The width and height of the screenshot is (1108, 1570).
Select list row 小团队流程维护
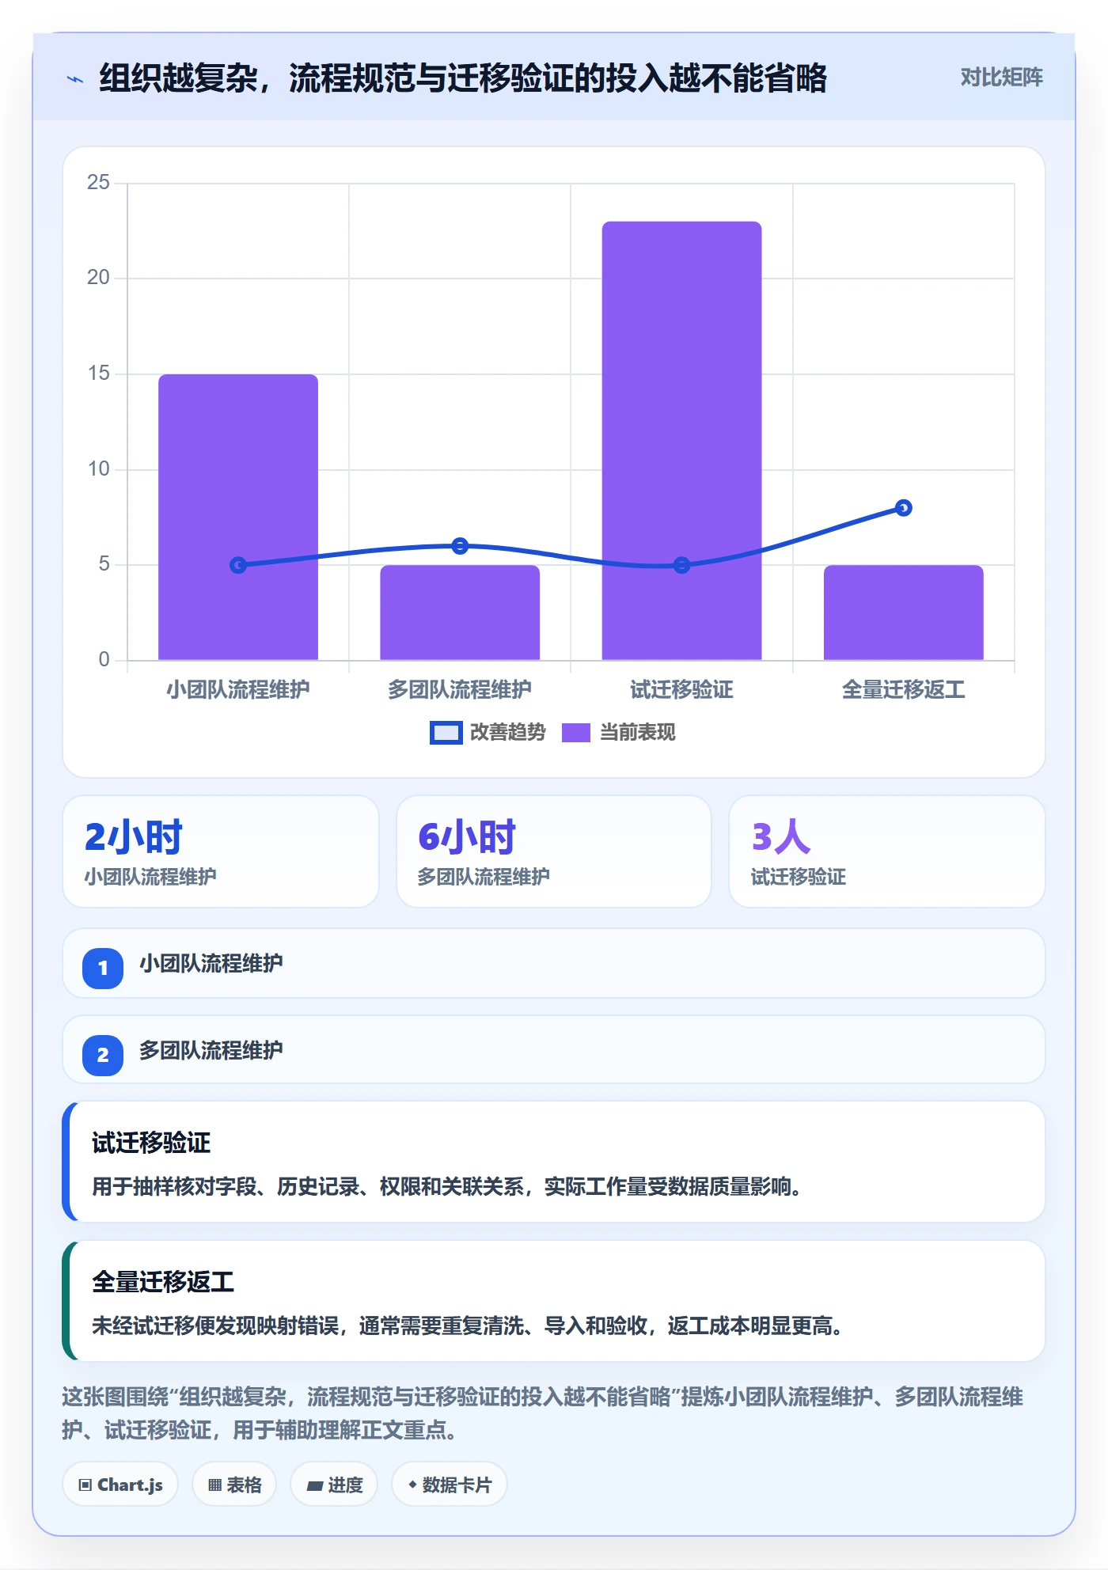click(x=554, y=964)
